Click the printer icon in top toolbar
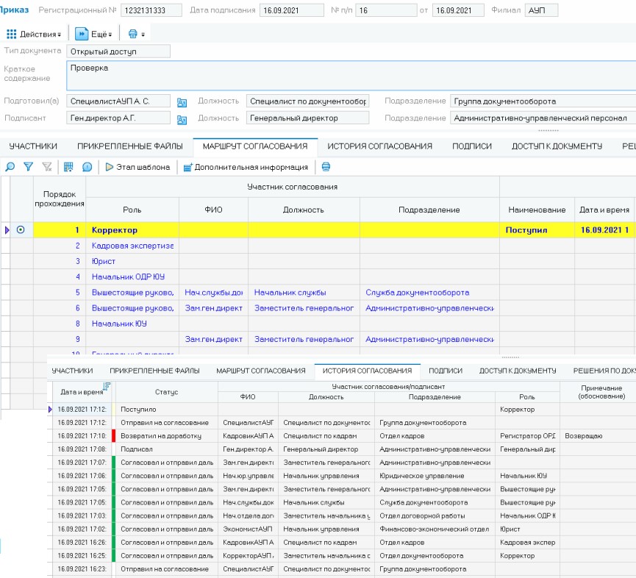Image resolution: width=636 pixels, height=578 pixels. (x=132, y=34)
